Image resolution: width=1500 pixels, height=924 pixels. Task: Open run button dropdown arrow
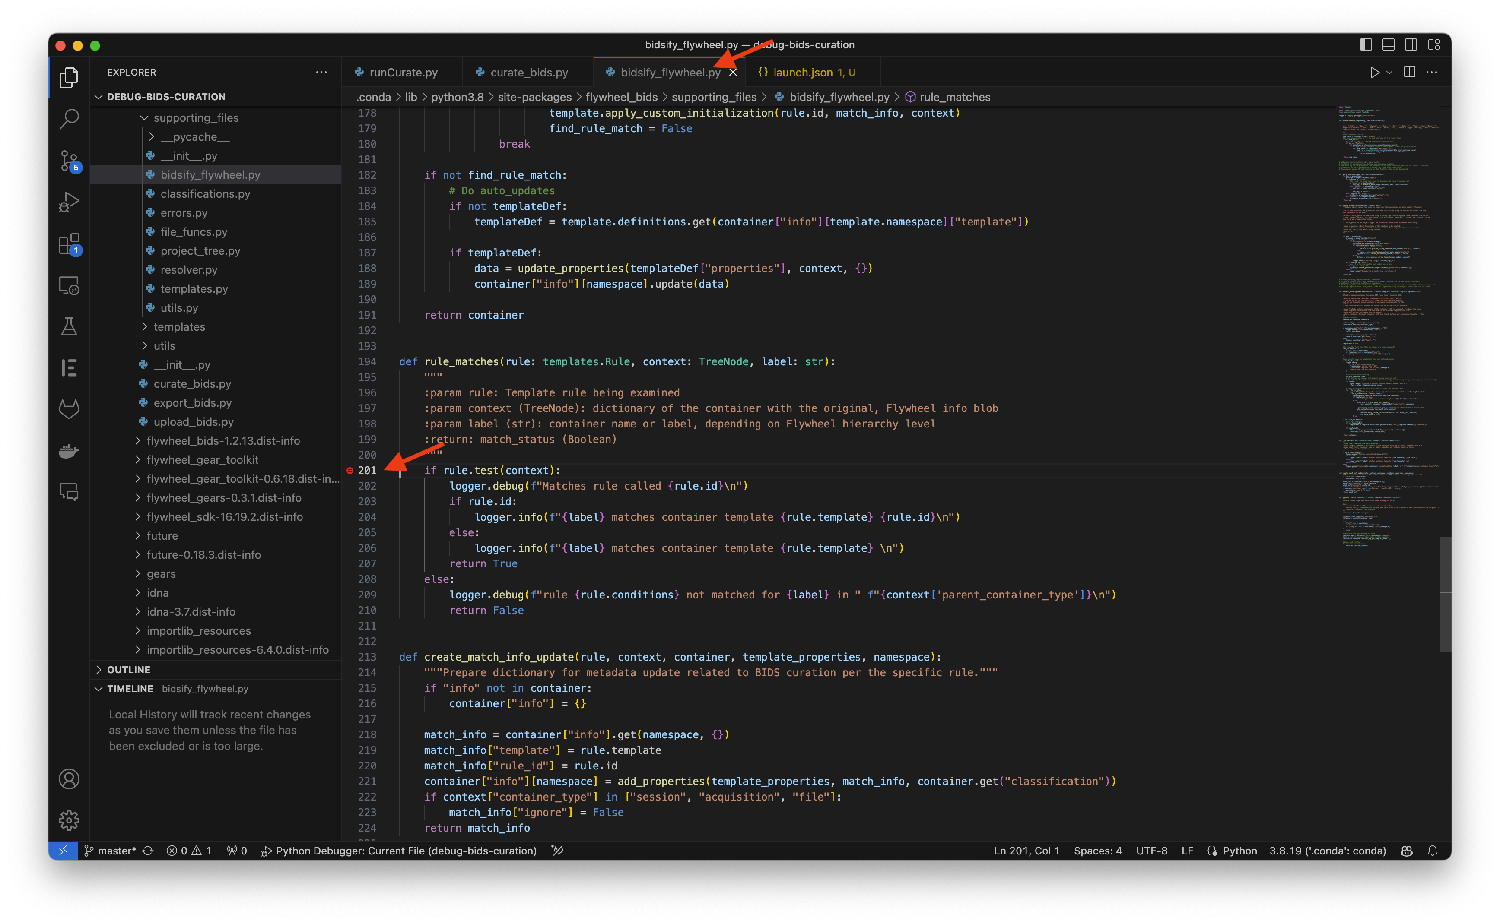pos(1389,72)
